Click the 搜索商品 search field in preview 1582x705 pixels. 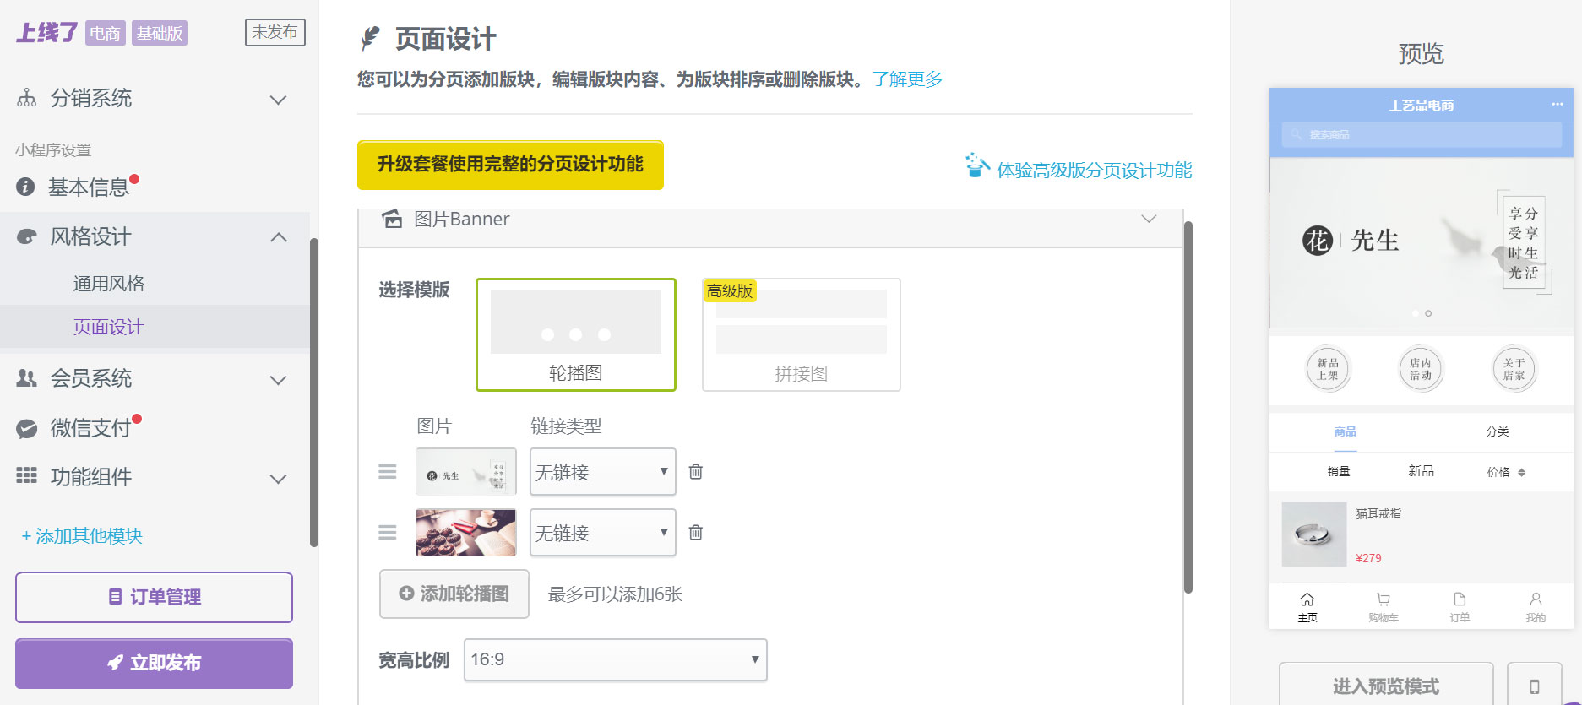click(1422, 135)
